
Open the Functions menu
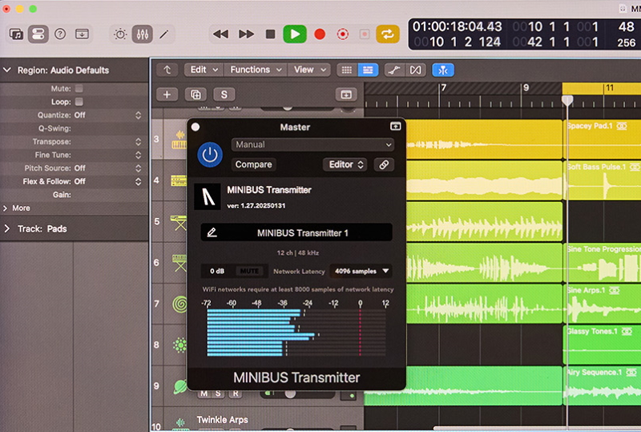[256, 70]
